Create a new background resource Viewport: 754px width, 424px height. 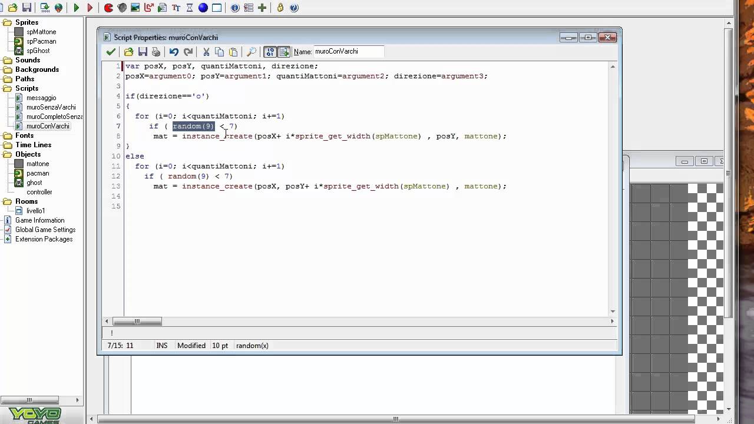click(135, 8)
